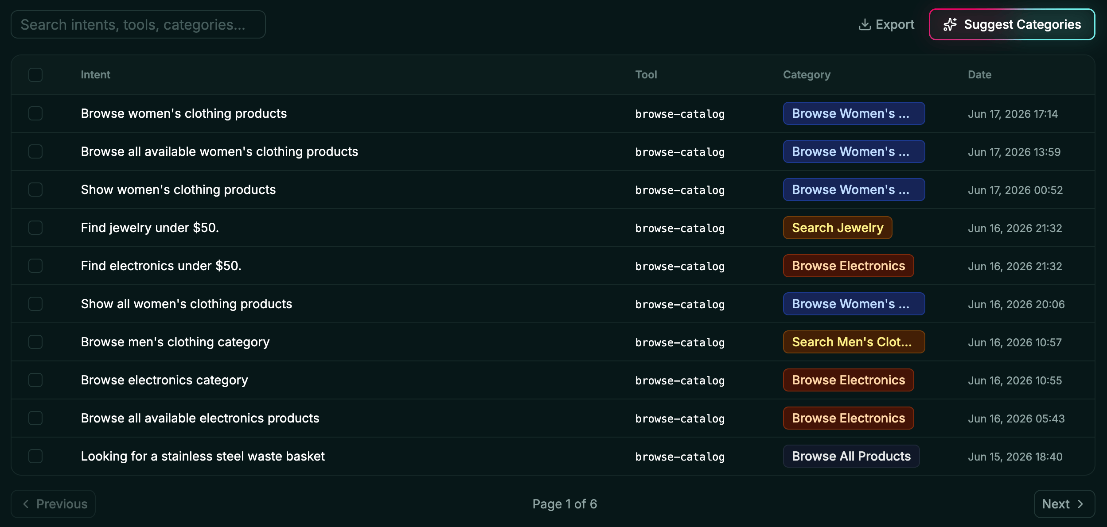Go to Next page
The width and height of the screenshot is (1107, 527).
click(1064, 504)
